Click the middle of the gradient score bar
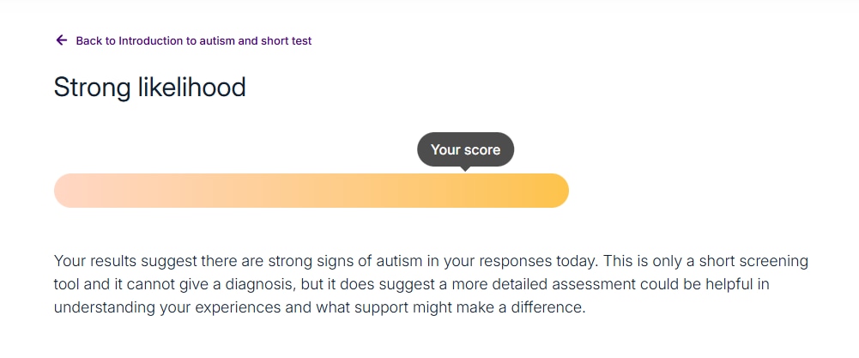This screenshot has width=859, height=358. [x=311, y=191]
